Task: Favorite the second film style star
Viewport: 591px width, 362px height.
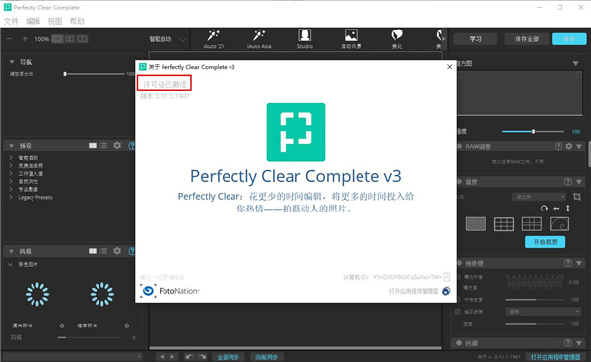Action: tap(127, 326)
